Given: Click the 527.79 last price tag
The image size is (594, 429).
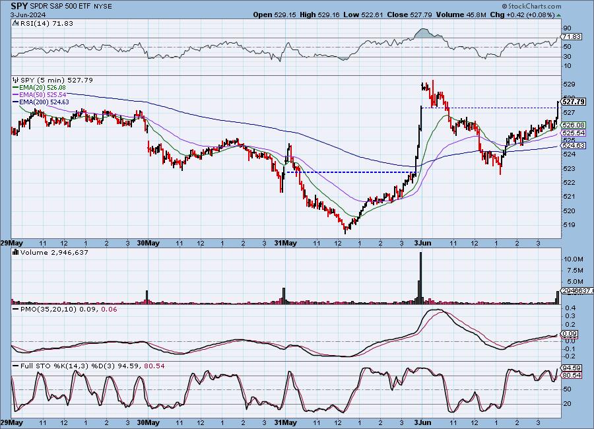Looking at the screenshot, I should 574,102.
